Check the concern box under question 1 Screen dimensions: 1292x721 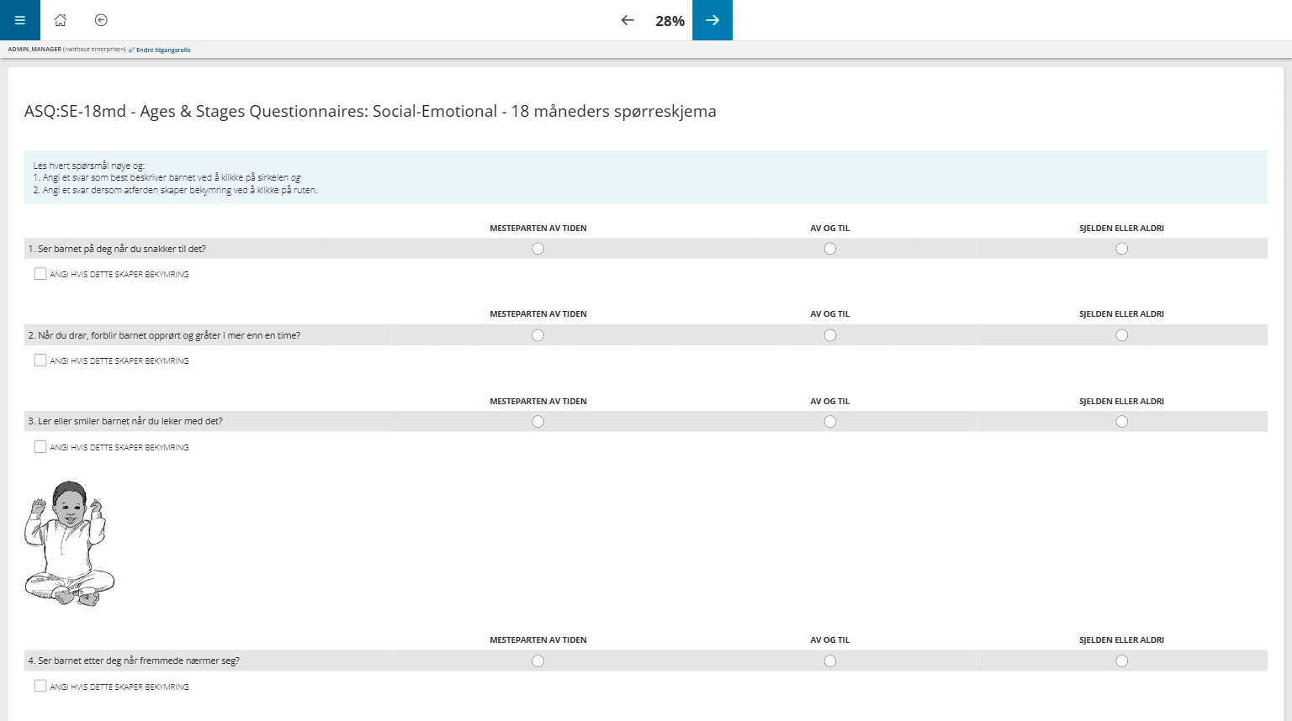40,274
